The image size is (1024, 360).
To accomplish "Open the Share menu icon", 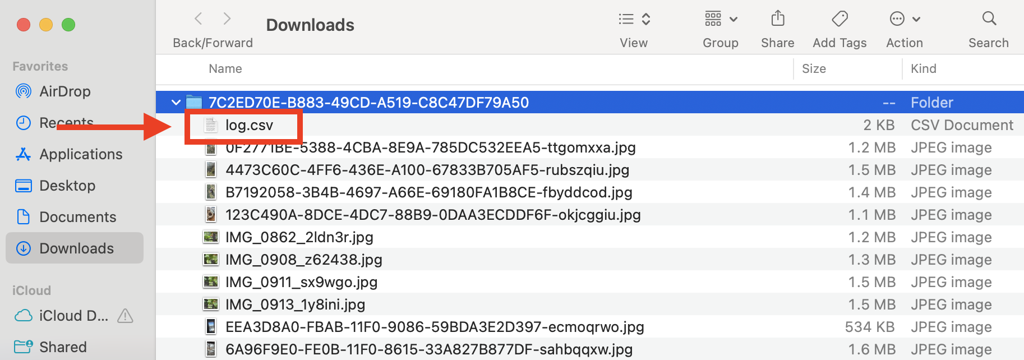I will point(777,19).
